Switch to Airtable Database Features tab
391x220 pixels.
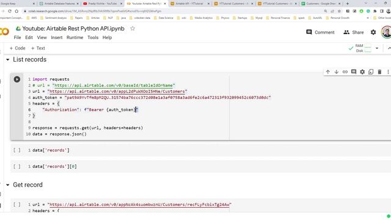pos(59,4)
